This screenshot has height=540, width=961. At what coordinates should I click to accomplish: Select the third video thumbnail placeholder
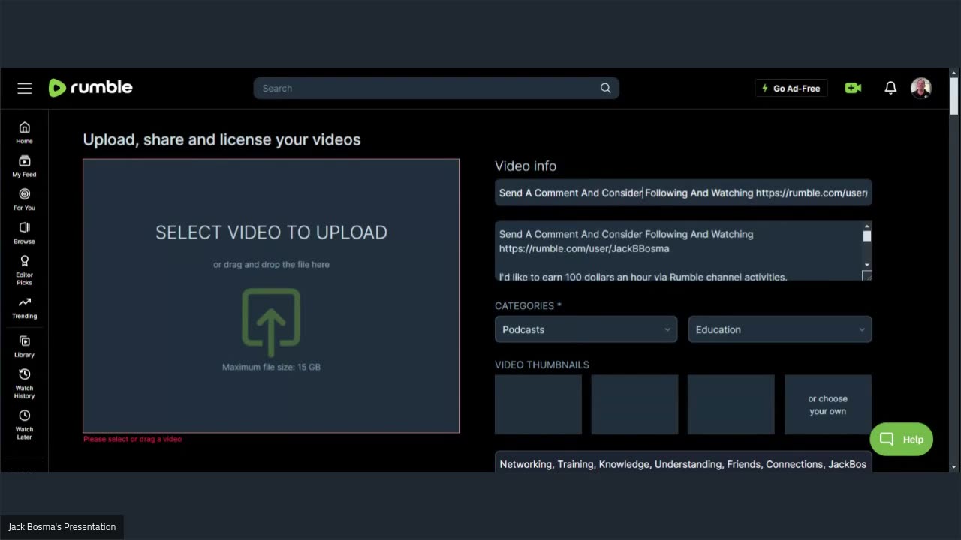pos(731,404)
